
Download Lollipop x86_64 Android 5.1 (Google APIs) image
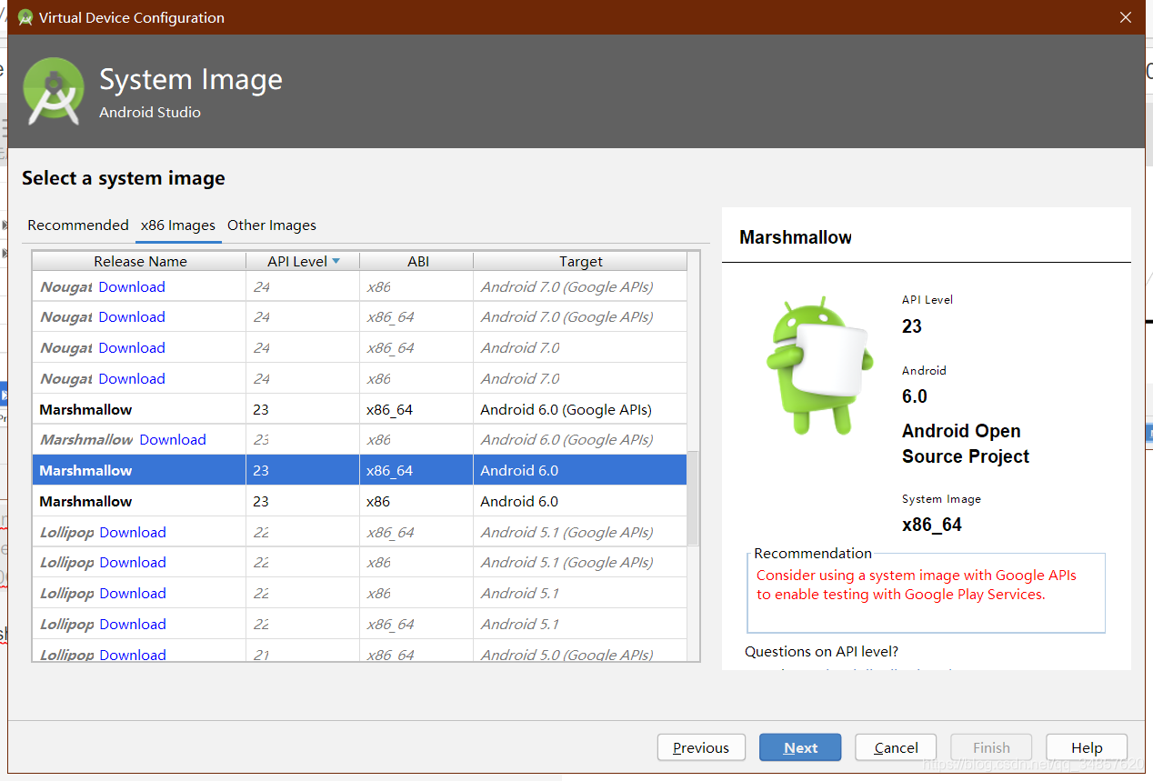(133, 533)
